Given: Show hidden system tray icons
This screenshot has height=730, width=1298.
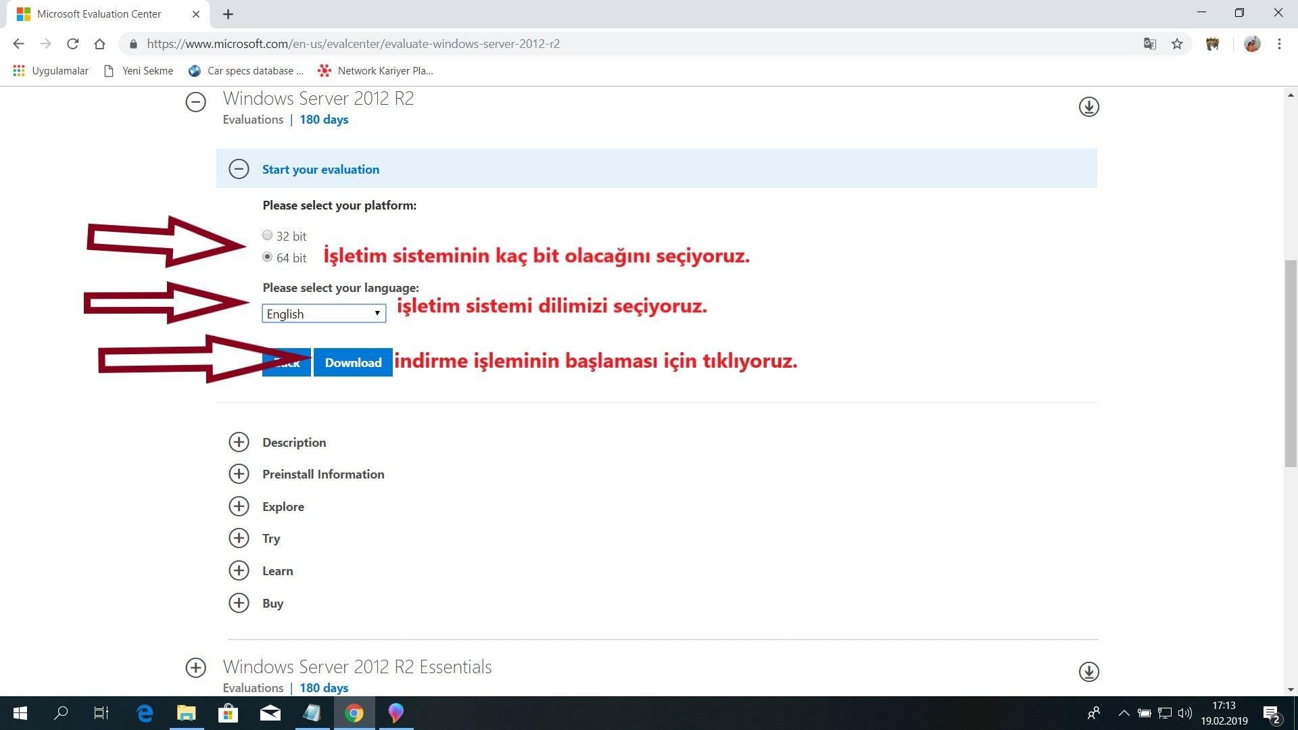Looking at the screenshot, I should (x=1124, y=713).
